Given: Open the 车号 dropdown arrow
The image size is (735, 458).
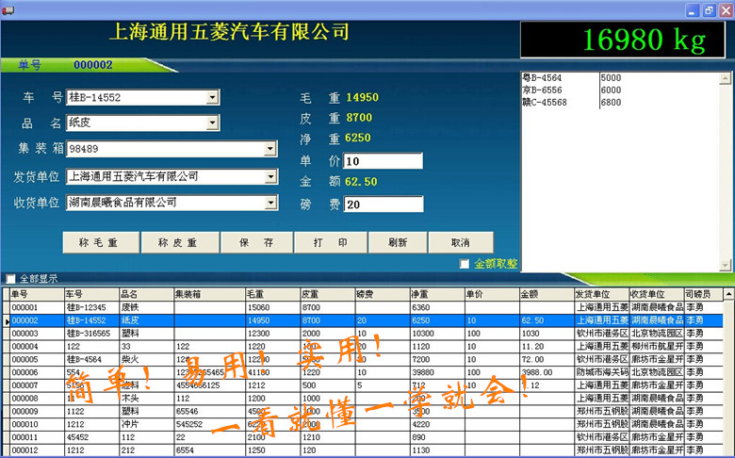Looking at the screenshot, I should tap(212, 97).
